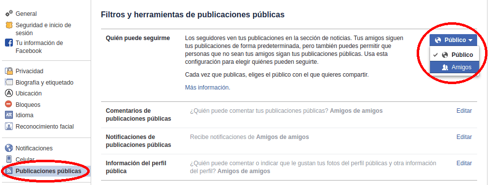This screenshot has width=491, height=185.
Task: Click the Filtros y herramientas heading
Action: 193,14
